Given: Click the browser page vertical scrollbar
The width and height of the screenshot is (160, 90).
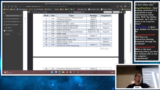Looking at the screenshot, I should [130, 38].
